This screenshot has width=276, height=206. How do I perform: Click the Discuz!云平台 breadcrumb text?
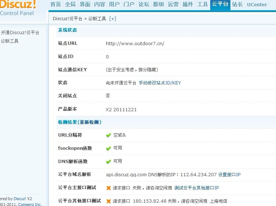(x=67, y=19)
